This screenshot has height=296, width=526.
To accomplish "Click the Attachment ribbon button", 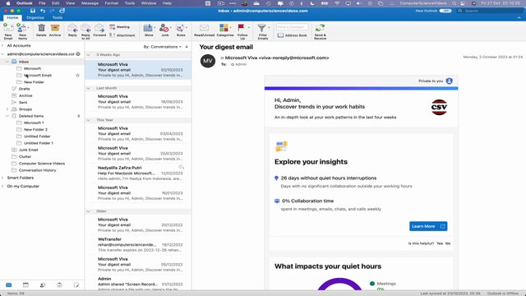I will [122, 35].
